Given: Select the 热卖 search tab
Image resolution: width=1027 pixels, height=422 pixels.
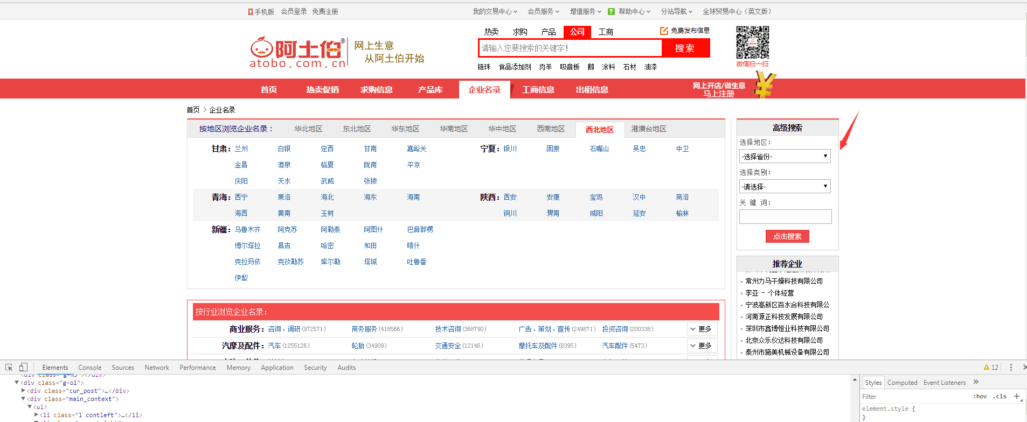Looking at the screenshot, I should [491, 32].
